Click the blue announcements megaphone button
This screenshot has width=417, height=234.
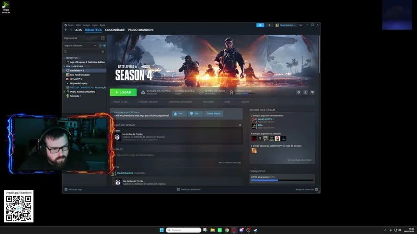pyautogui.click(x=260, y=25)
